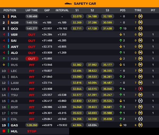Click the TYRE column header
159x135 pixels.
138,10
